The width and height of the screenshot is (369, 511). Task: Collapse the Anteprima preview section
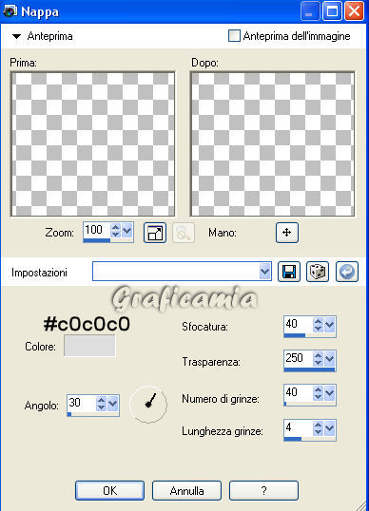(x=16, y=36)
